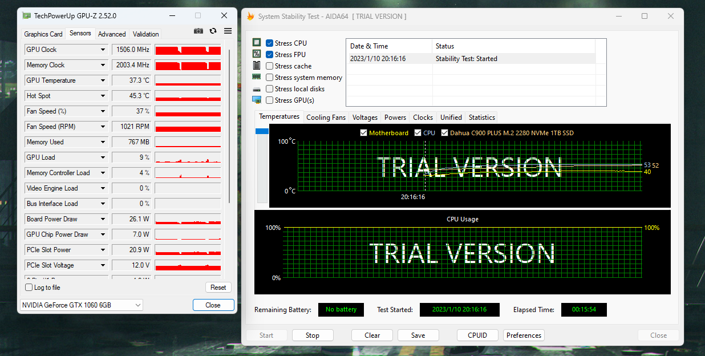
Task: Stop the stability test
Action: click(312, 335)
